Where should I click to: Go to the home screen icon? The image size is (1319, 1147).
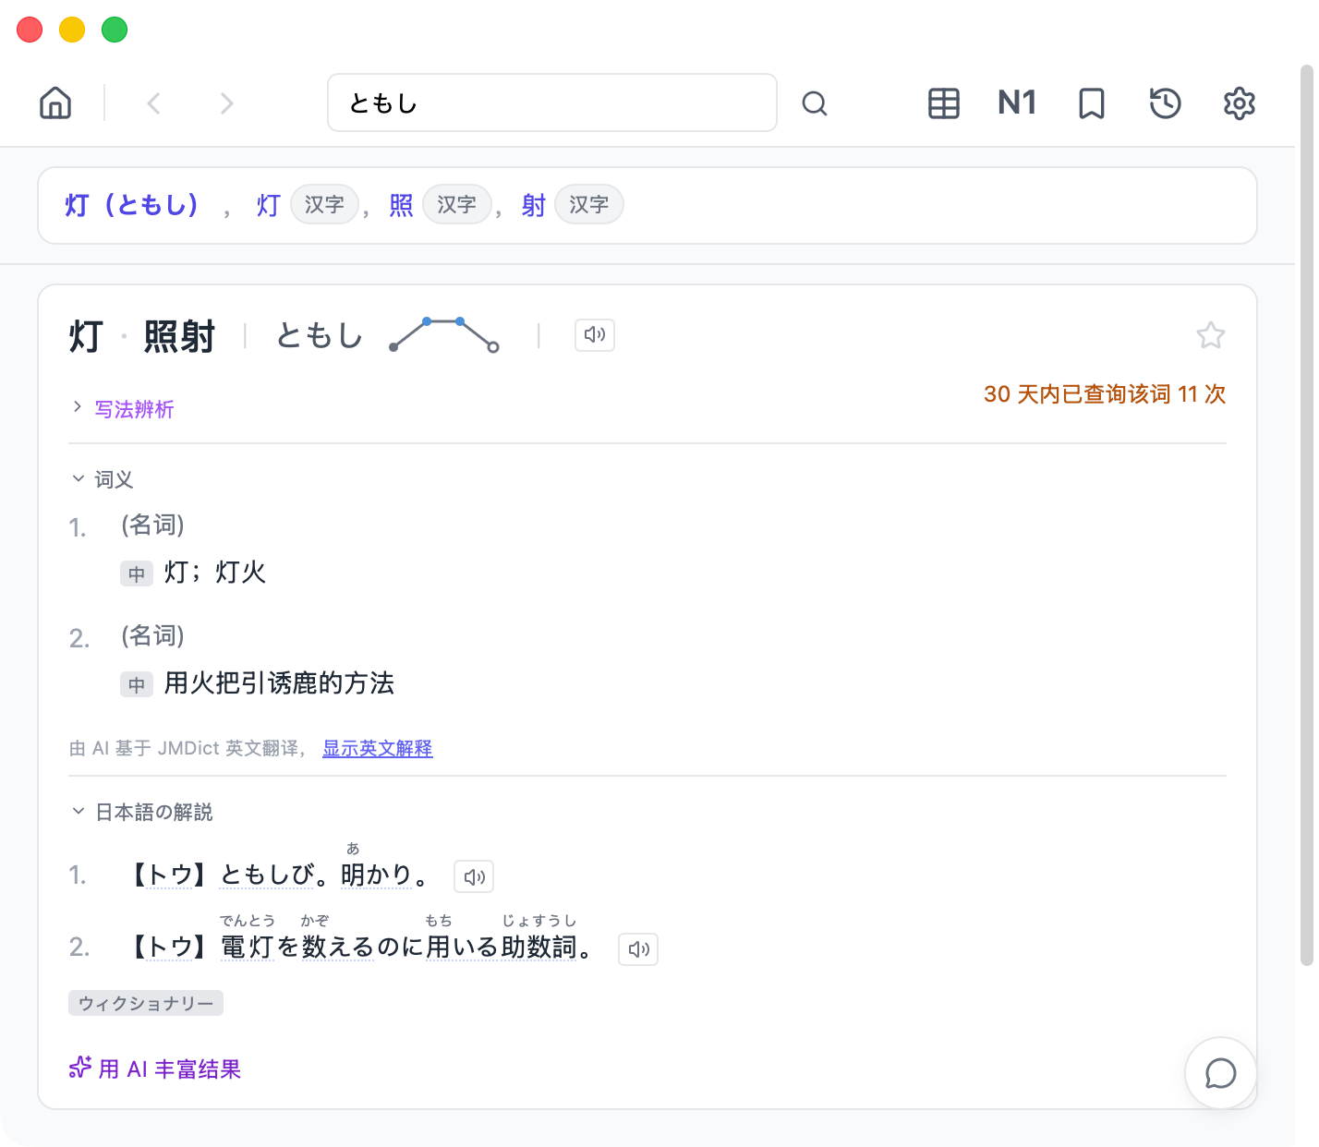[55, 103]
